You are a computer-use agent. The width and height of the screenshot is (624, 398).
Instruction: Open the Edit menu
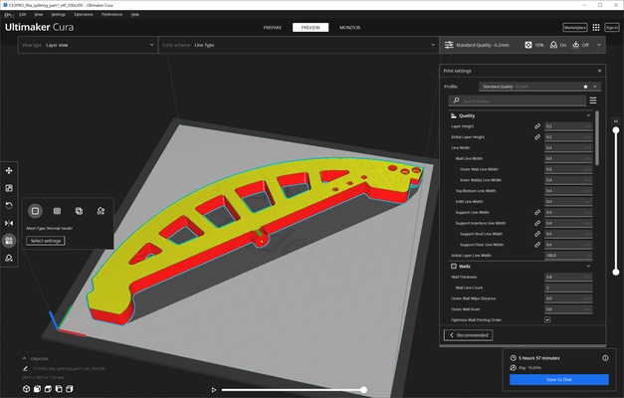click(x=22, y=14)
